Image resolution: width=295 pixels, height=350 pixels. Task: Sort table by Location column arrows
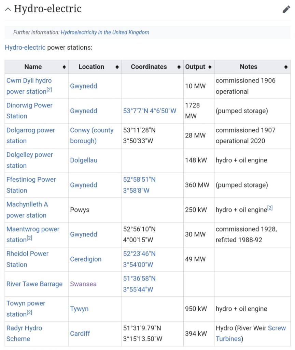(x=117, y=67)
